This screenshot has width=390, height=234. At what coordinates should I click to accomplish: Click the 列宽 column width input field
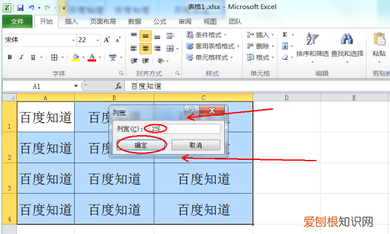tap(185, 129)
